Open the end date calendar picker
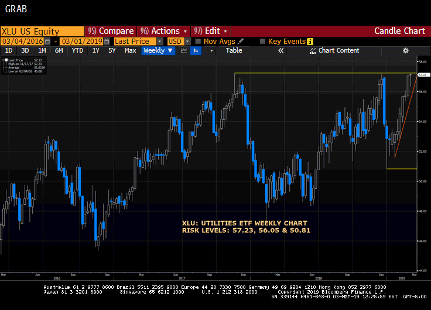 tap(107, 42)
